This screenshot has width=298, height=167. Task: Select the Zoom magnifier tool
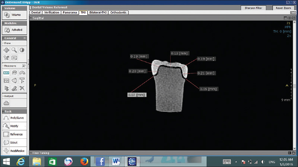tap(14, 50)
